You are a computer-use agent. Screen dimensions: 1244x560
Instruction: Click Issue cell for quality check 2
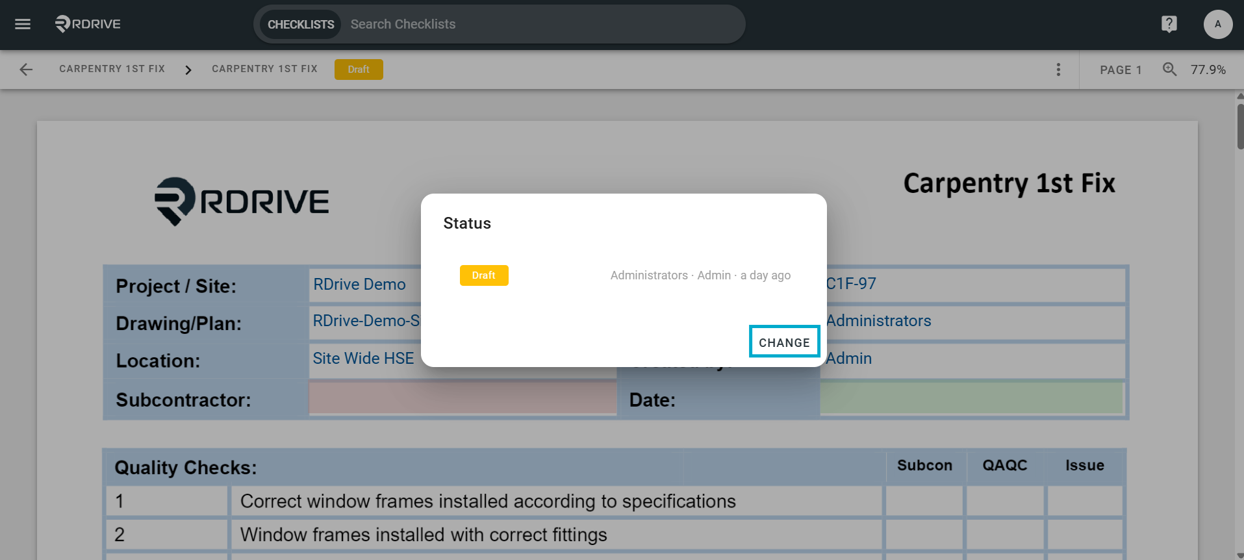(1085, 535)
